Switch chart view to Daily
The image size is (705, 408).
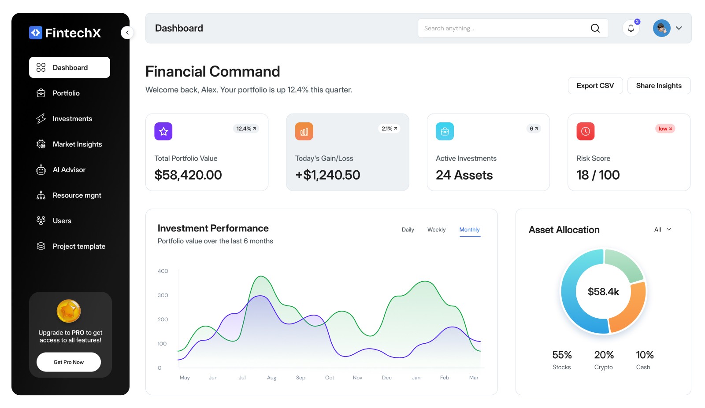(408, 229)
